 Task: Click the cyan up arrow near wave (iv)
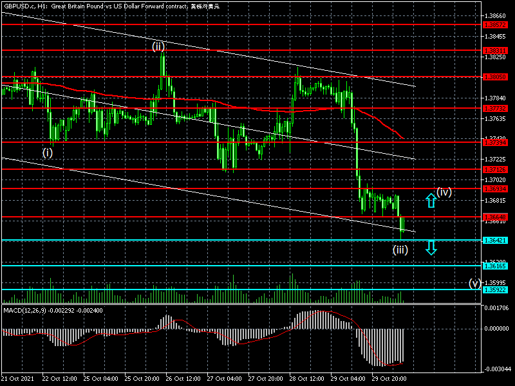coord(431,200)
